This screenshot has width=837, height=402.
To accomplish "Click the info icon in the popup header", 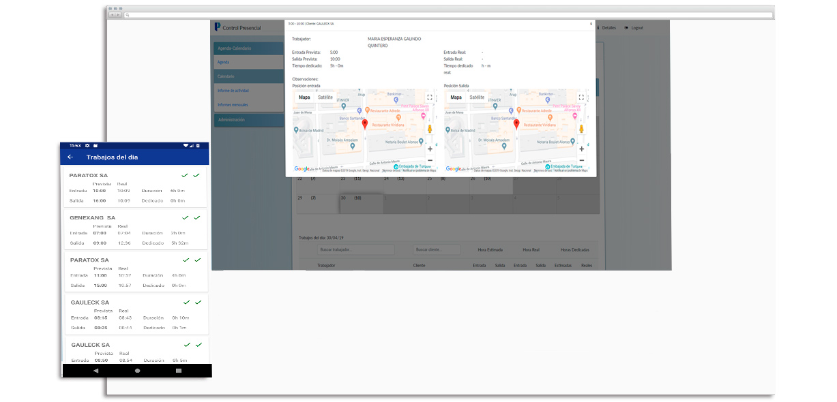I will pyautogui.click(x=591, y=24).
